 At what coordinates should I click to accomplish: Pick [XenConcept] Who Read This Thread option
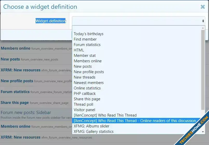[137, 115]
